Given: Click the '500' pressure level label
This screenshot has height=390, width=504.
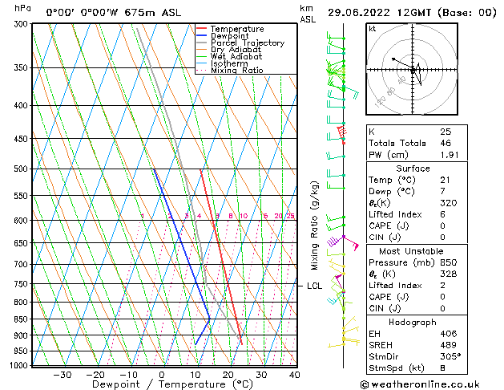Looking at the screenshot, I should [22, 169].
